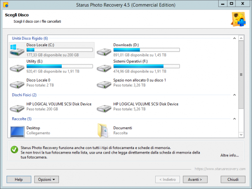Click the Utility (E:) label
This screenshot has width=252, height=189.
click(35, 61)
